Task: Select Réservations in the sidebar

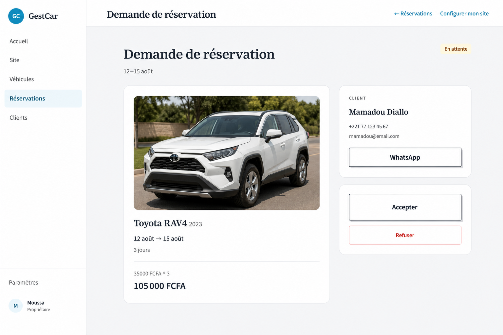Action: (43, 98)
